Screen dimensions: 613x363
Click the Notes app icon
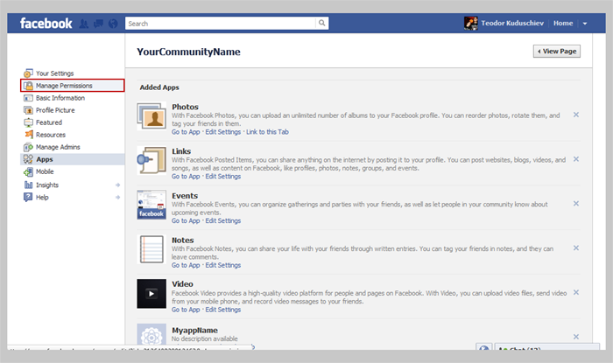[x=151, y=249]
